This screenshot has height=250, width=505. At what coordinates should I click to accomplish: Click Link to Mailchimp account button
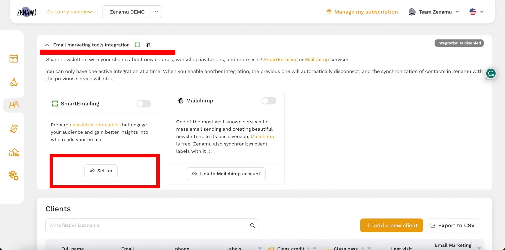point(226,174)
